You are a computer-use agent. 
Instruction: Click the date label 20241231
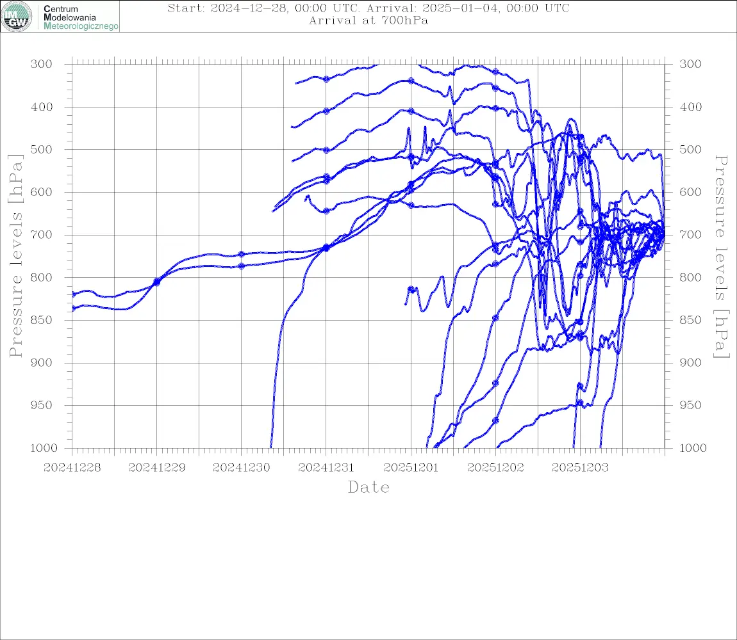pos(326,468)
